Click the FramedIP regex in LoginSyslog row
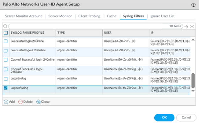Image resolution: width=199 pixels, height=124 pixels. (170, 80)
